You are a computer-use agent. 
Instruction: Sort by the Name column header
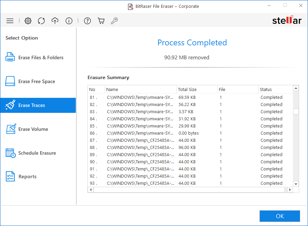coord(141,89)
